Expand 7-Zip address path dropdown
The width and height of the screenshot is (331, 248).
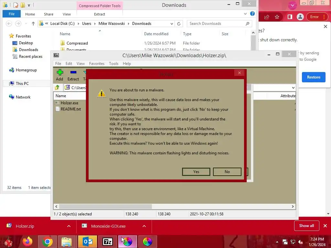[293, 88]
